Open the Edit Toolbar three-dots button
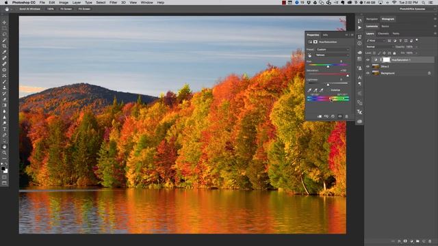The width and height of the screenshot is (438, 246). 4,159
